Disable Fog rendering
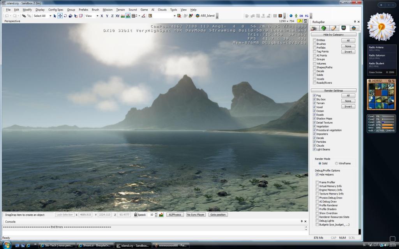Viewport: 399px width, 249px height. 314,96
